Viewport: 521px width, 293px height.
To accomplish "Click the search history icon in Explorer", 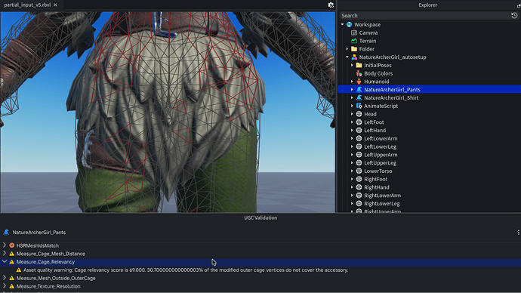I will (x=514, y=16).
